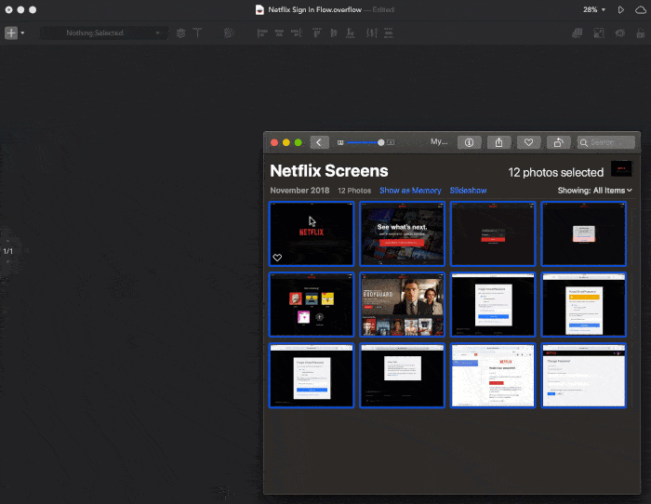Click the play presentation icon in Overflow
Image resolution: width=651 pixels, height=504 pixels.
[x=621, y=9]
